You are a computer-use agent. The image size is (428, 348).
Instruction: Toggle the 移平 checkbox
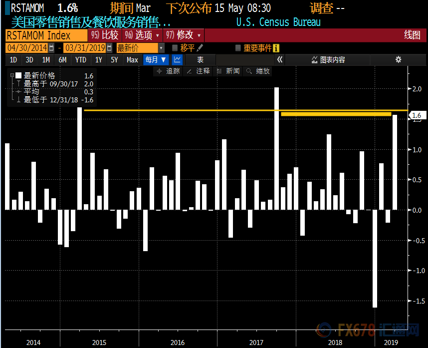pyautogui.click(x=175, y=48)
